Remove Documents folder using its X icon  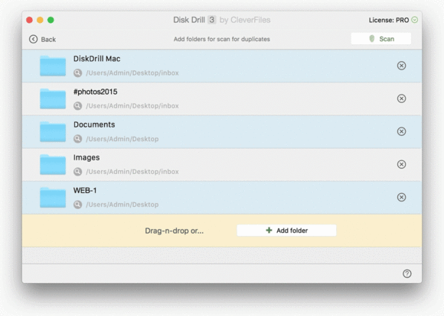coord(401,131)
